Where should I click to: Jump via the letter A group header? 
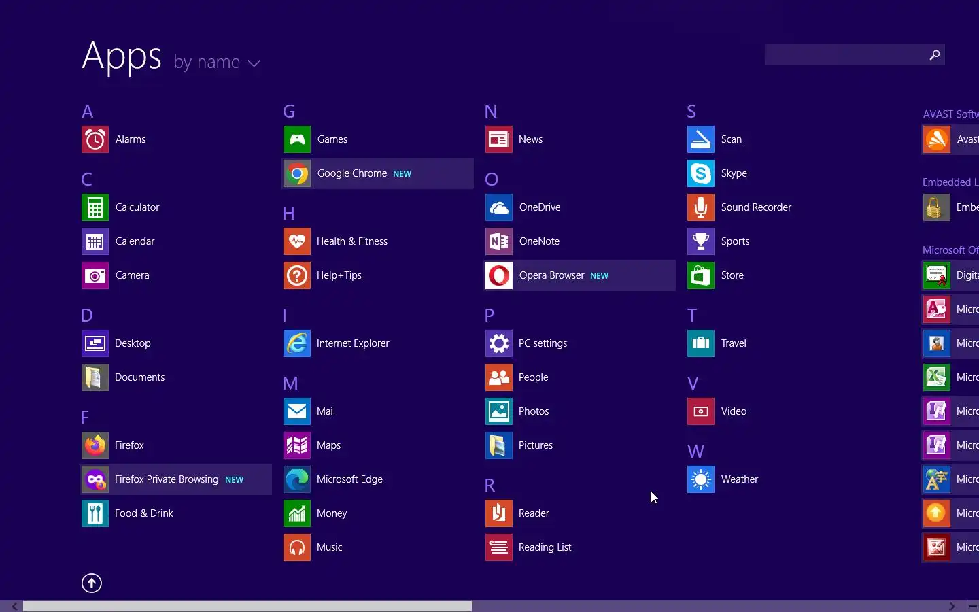tap(88, 112)
